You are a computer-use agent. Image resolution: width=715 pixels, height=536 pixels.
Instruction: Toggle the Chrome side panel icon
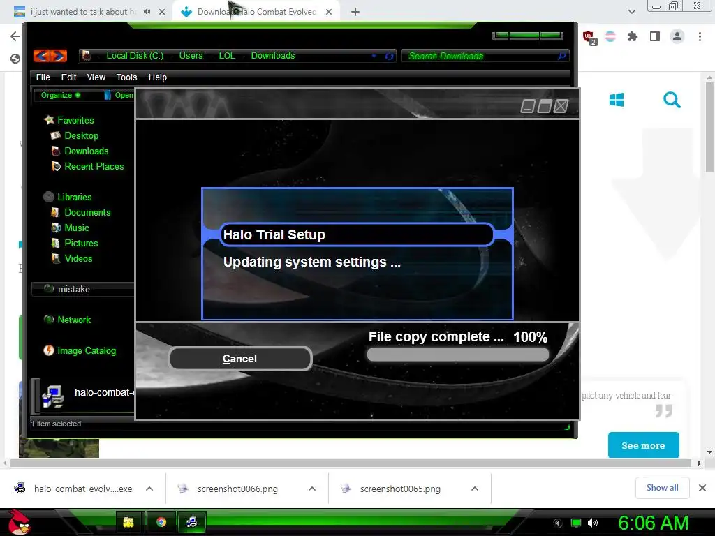coord(655,36)
